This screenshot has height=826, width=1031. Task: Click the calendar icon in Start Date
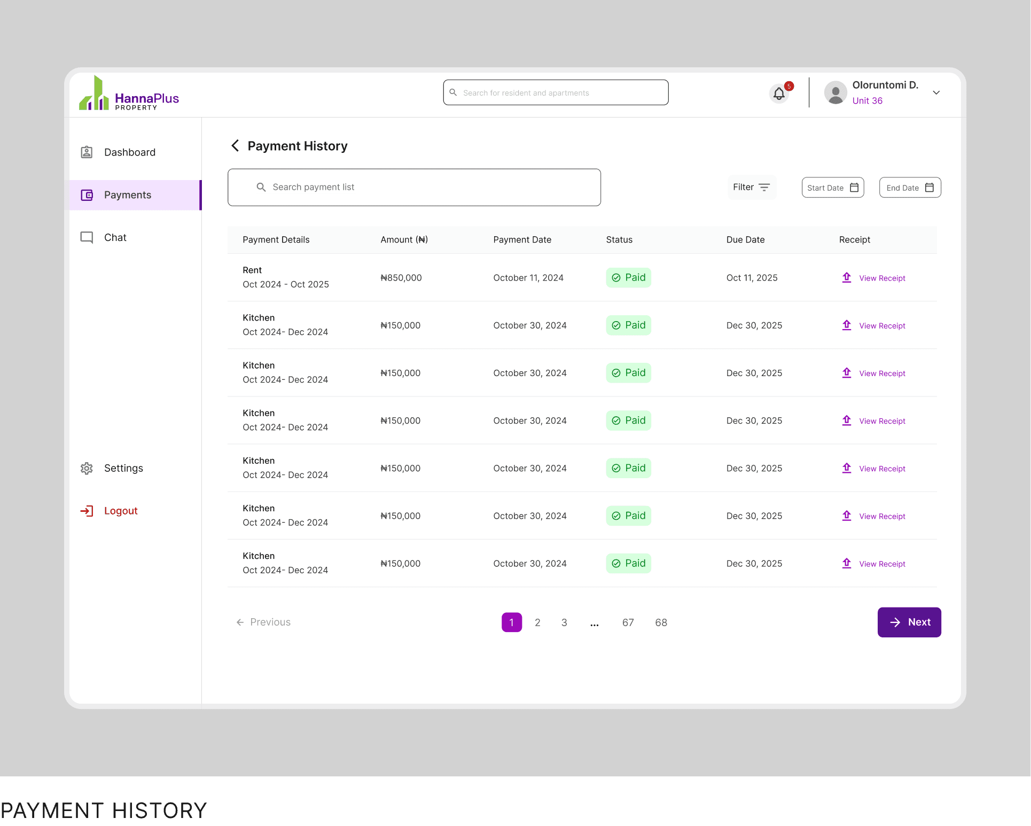click(x=854, y=188)
